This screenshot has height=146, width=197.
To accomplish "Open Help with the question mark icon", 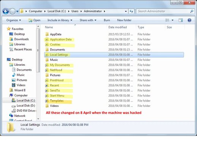I will [189, 20].
